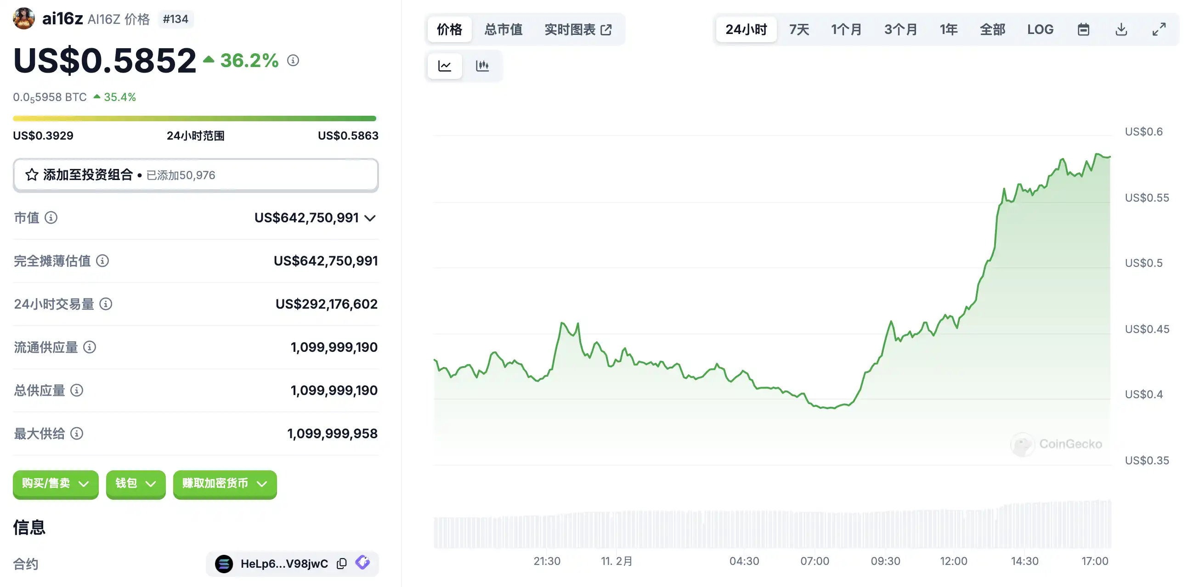Expand the 购买/售卖 dropdown
Viewport: 1188px width, 587px height.
(x=55, y=483)
